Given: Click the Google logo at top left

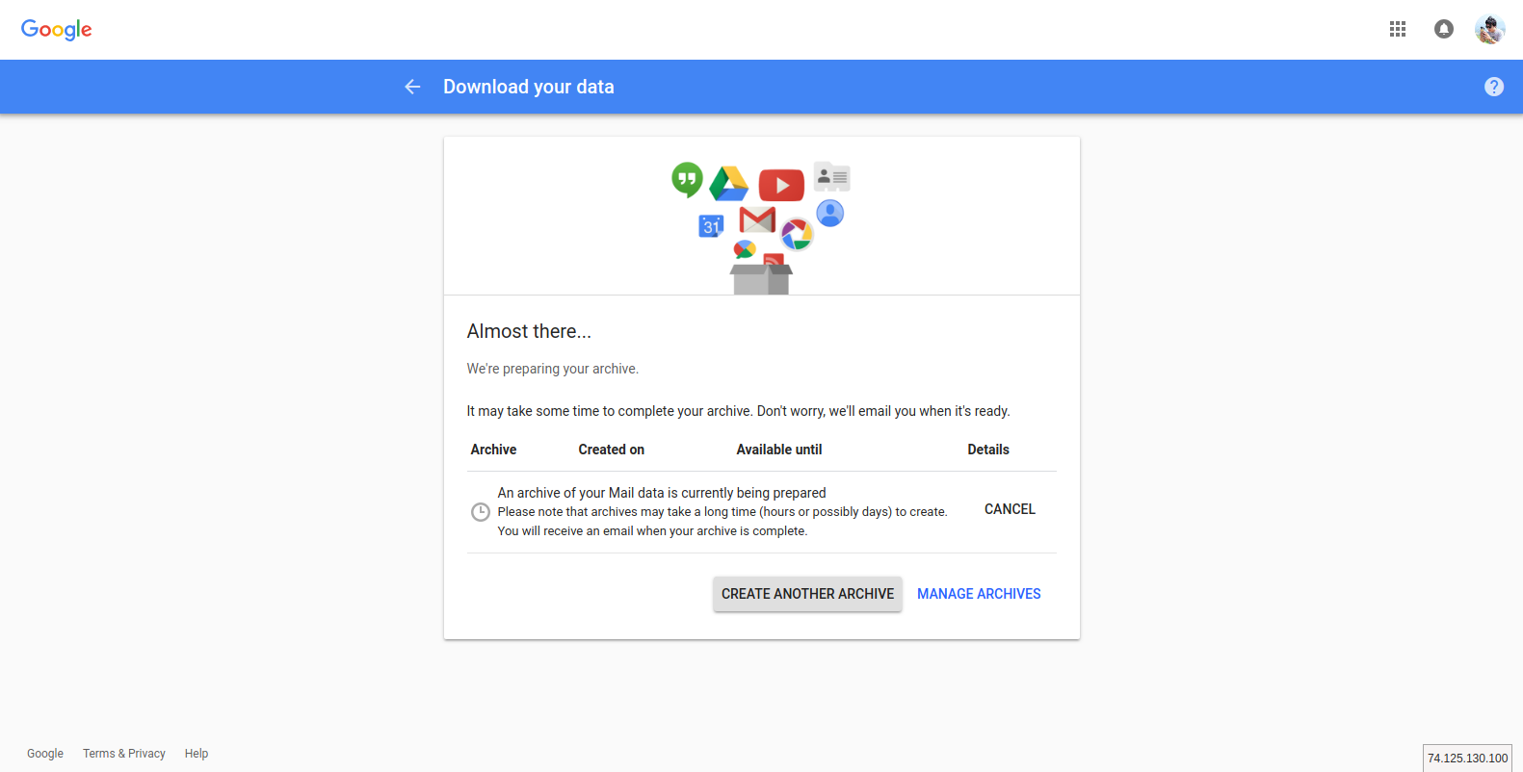Looking at the screenshot, I should (56, 29).
